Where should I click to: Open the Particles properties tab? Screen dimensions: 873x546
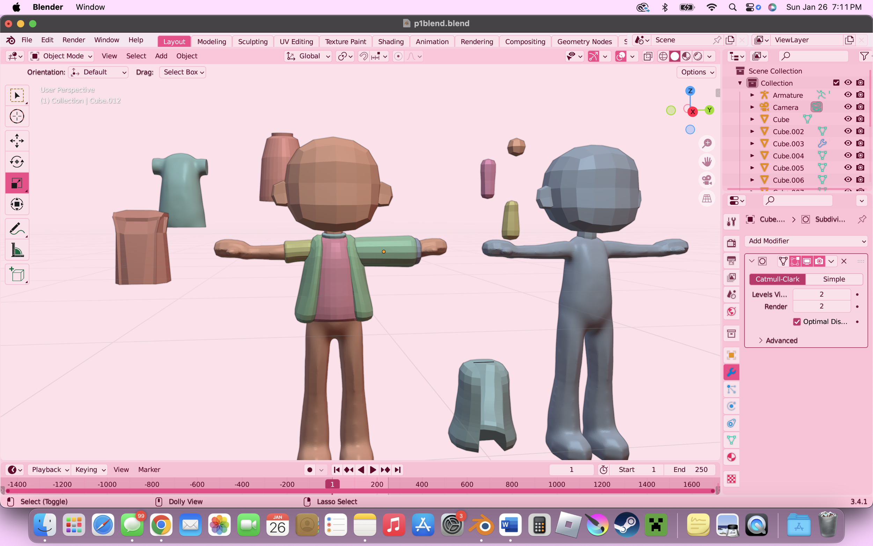(x=731, y=389)
